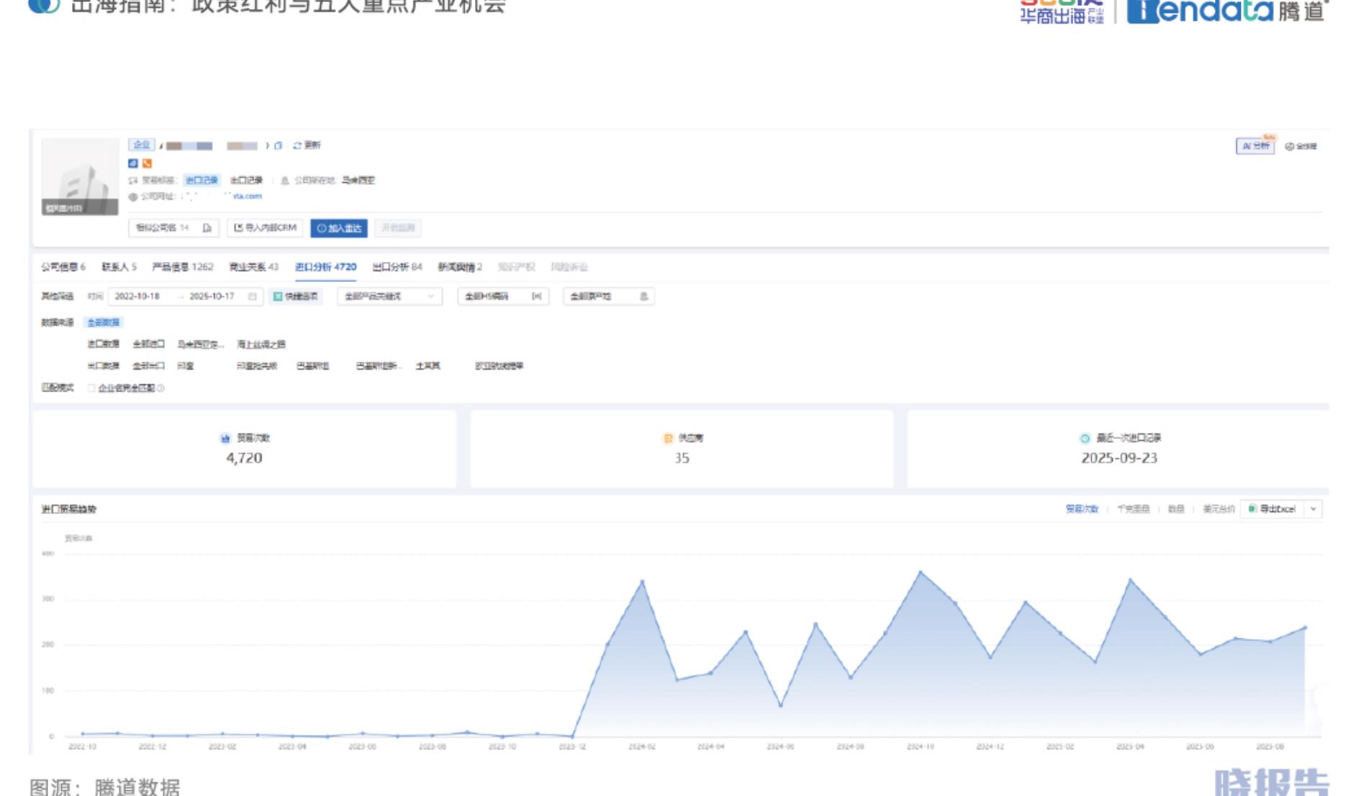Select the 海上丝绸之路 data source option
The width and height of the screenshot is (1356, 796).
coord(261,344)
